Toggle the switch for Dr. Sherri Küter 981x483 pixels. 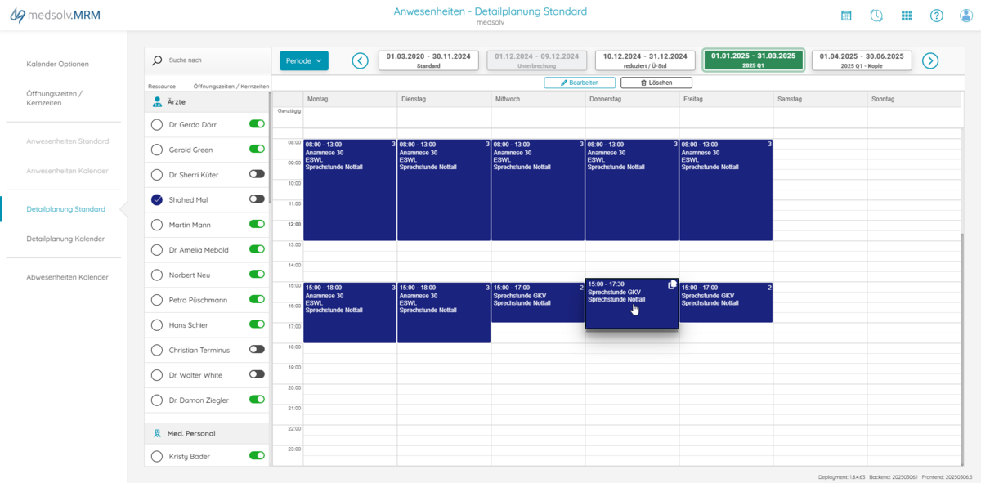pos(257,174)
